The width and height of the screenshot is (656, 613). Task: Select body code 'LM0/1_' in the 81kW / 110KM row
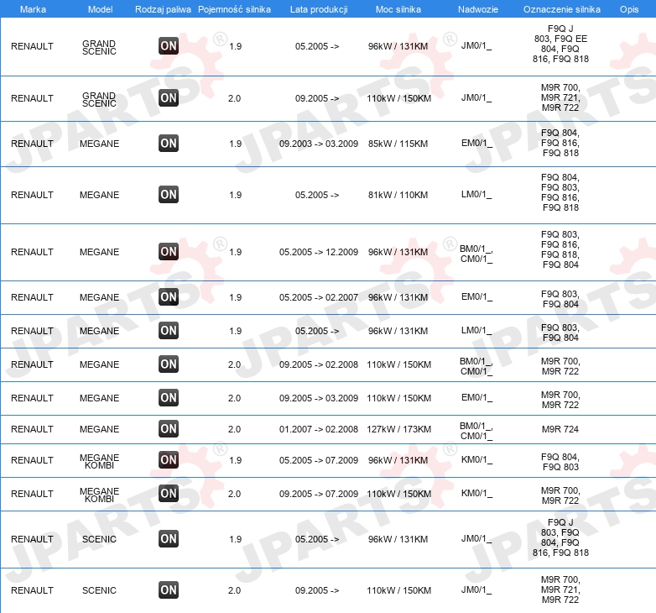pyautogui.click(x=476, y=194)
